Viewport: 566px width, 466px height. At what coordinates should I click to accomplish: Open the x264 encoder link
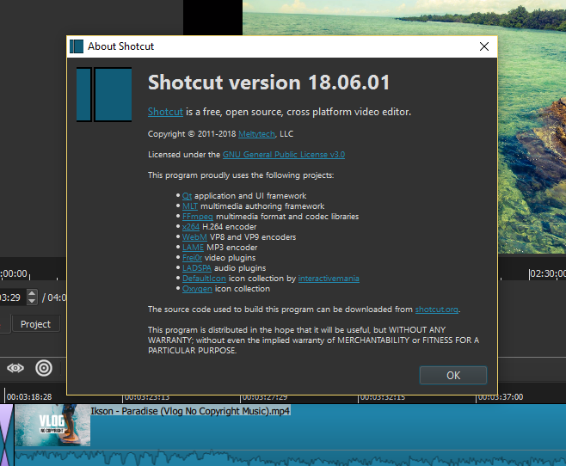click(x=191, y=226)
